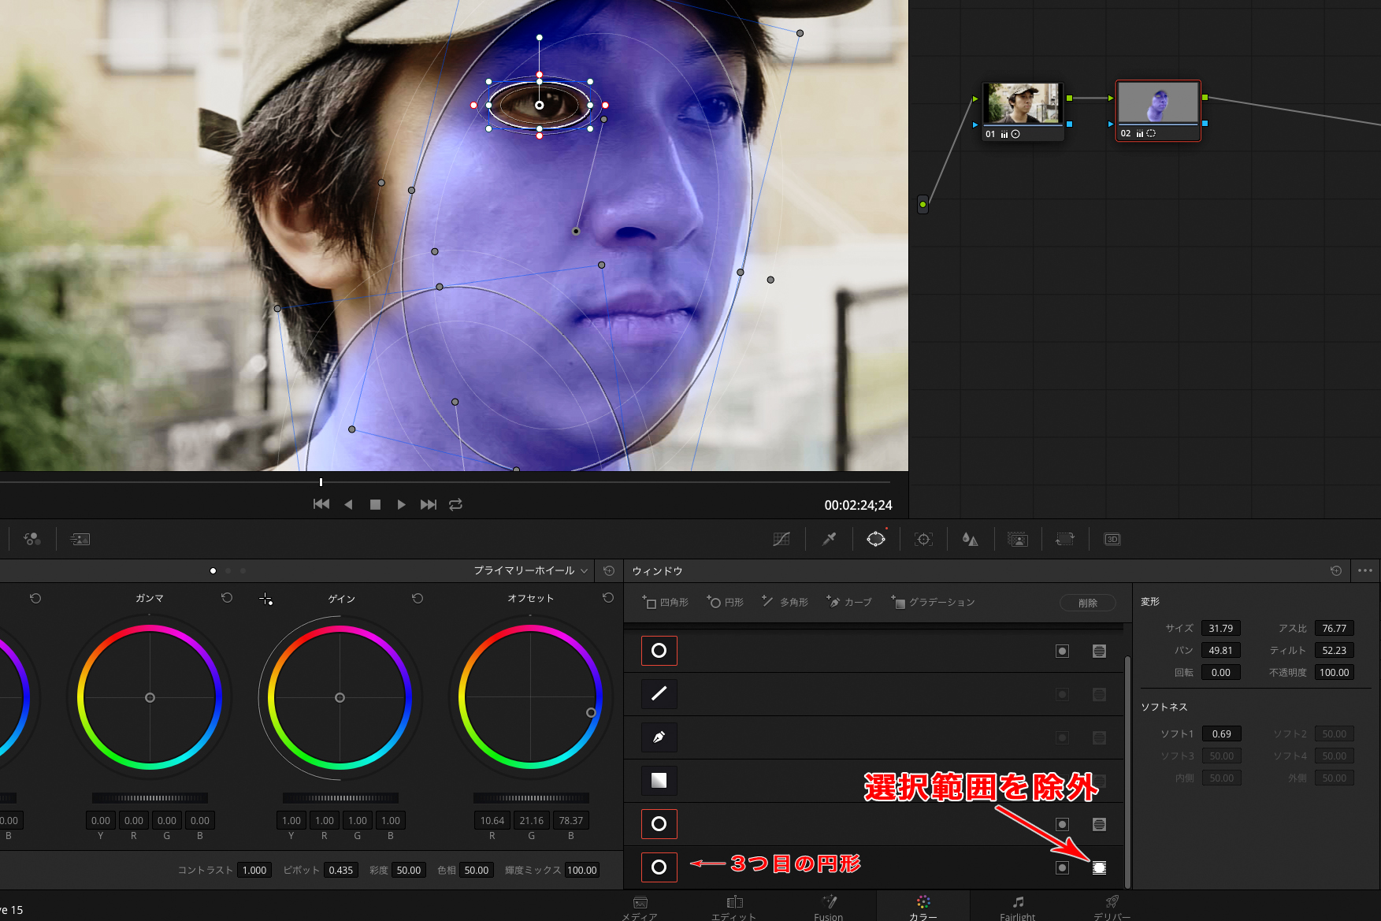Click the 削除 delete button

(1087, 603)
